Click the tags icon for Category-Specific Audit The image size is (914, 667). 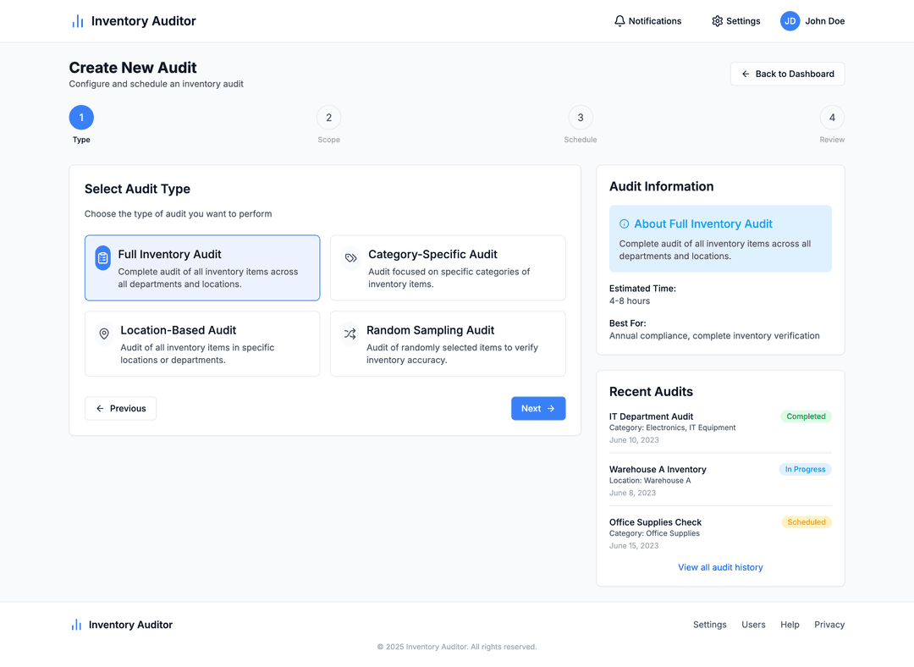click(350, 258)
